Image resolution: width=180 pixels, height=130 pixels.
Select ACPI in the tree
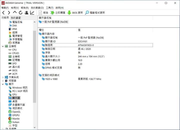click(x=13, y=74)
